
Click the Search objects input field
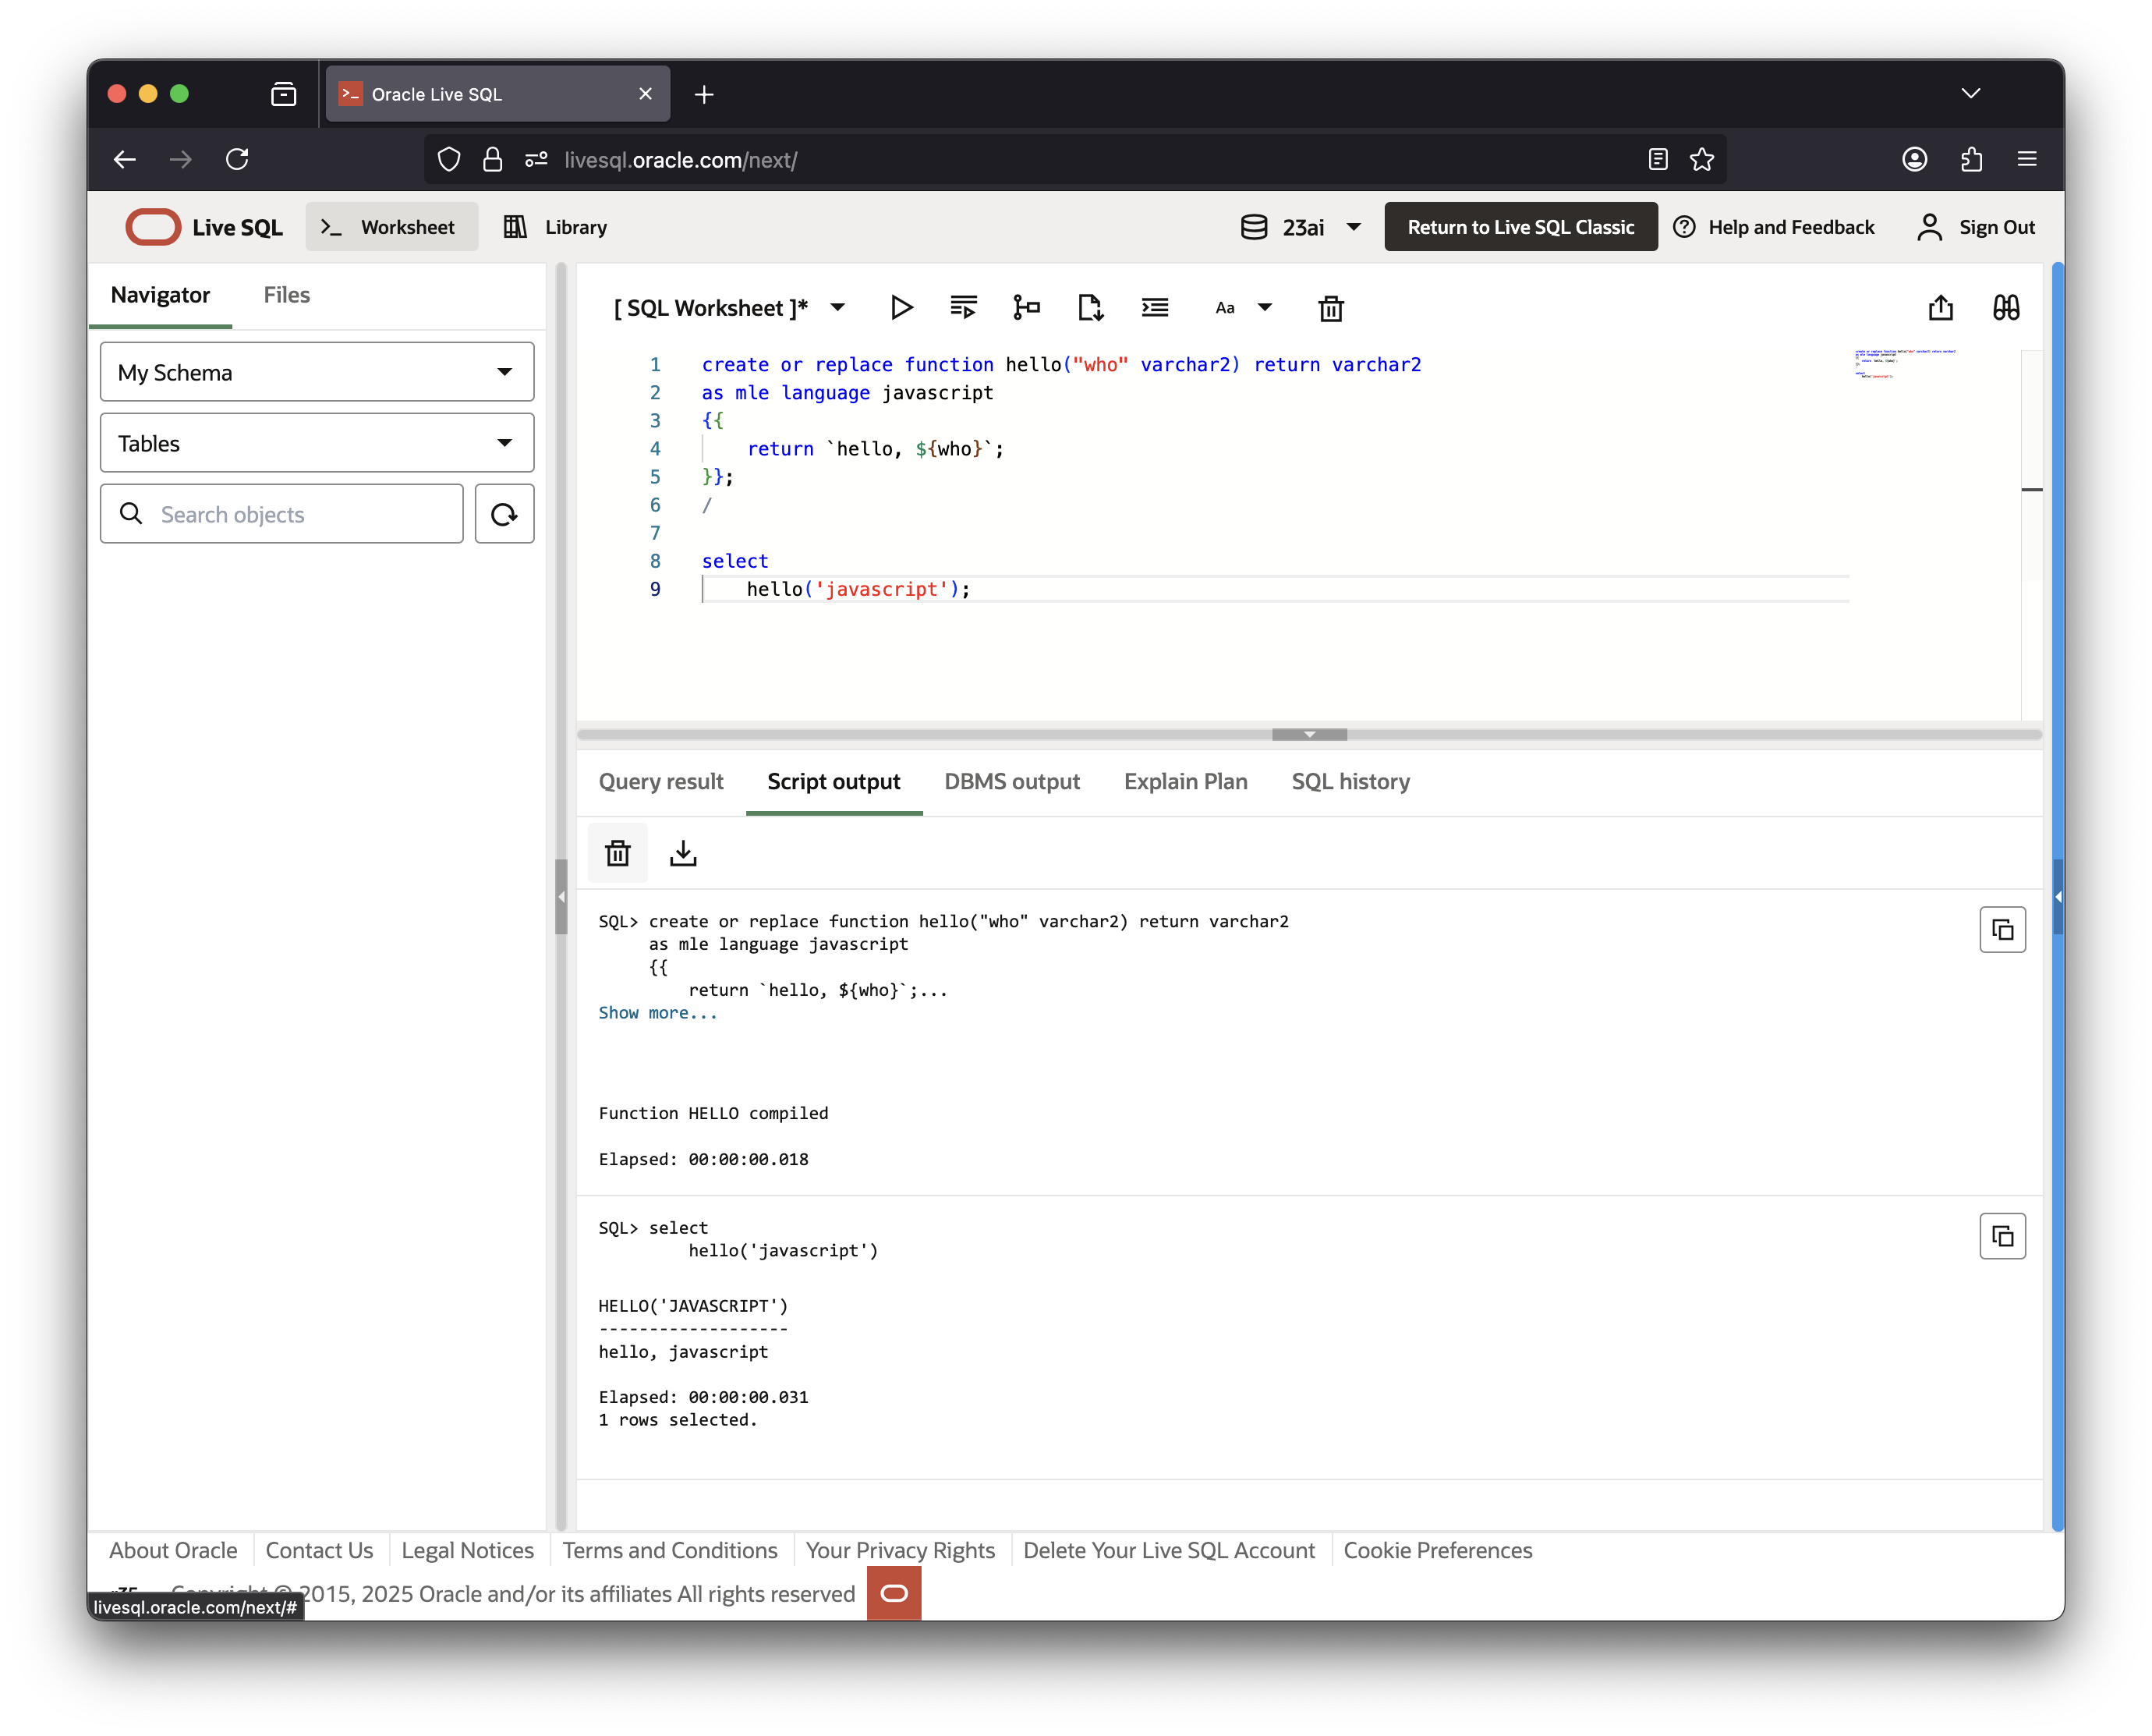coord(300,514)
